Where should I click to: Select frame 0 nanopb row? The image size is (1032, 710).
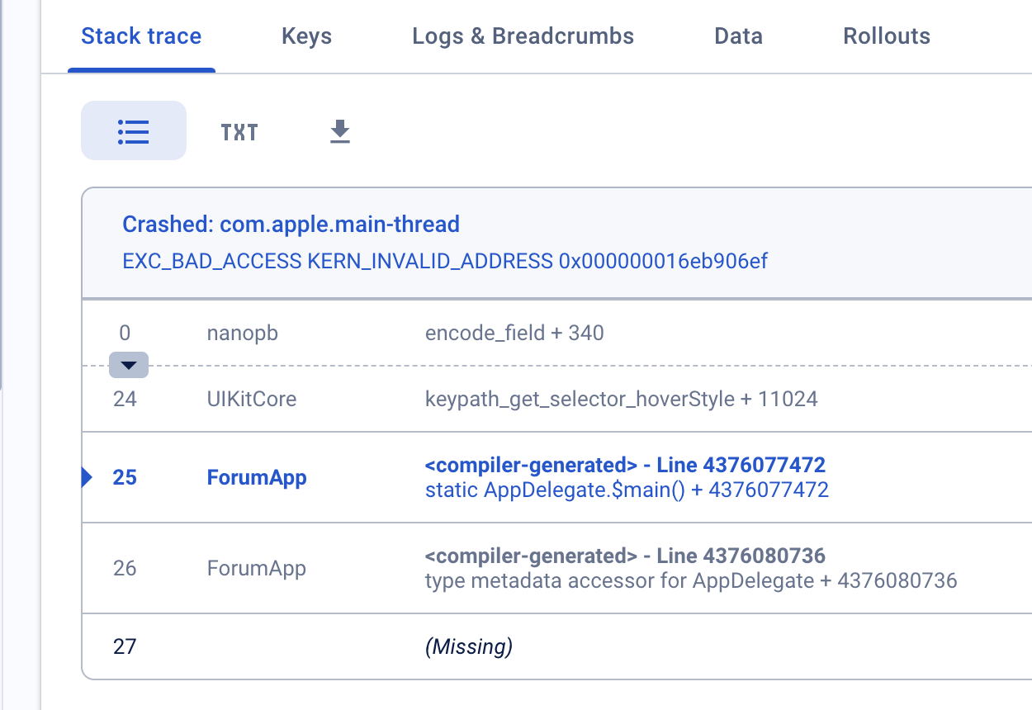pyautogui.click(x=557, y=333)
